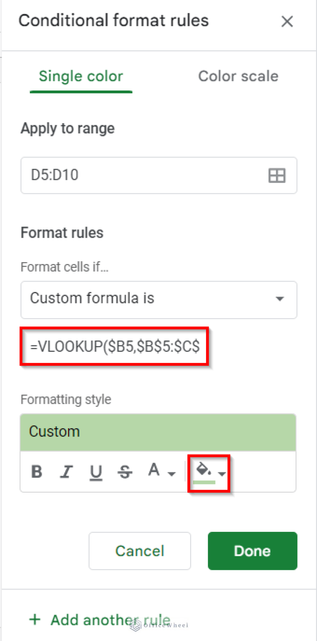
Task: Toggle bold on the Custom preview style
Action: 37,472
